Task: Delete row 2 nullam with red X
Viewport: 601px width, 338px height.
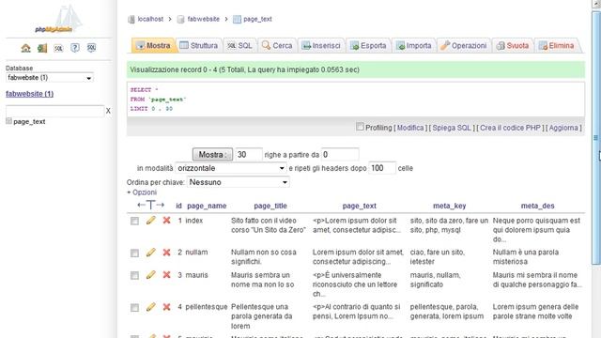Action: point(166,253)
